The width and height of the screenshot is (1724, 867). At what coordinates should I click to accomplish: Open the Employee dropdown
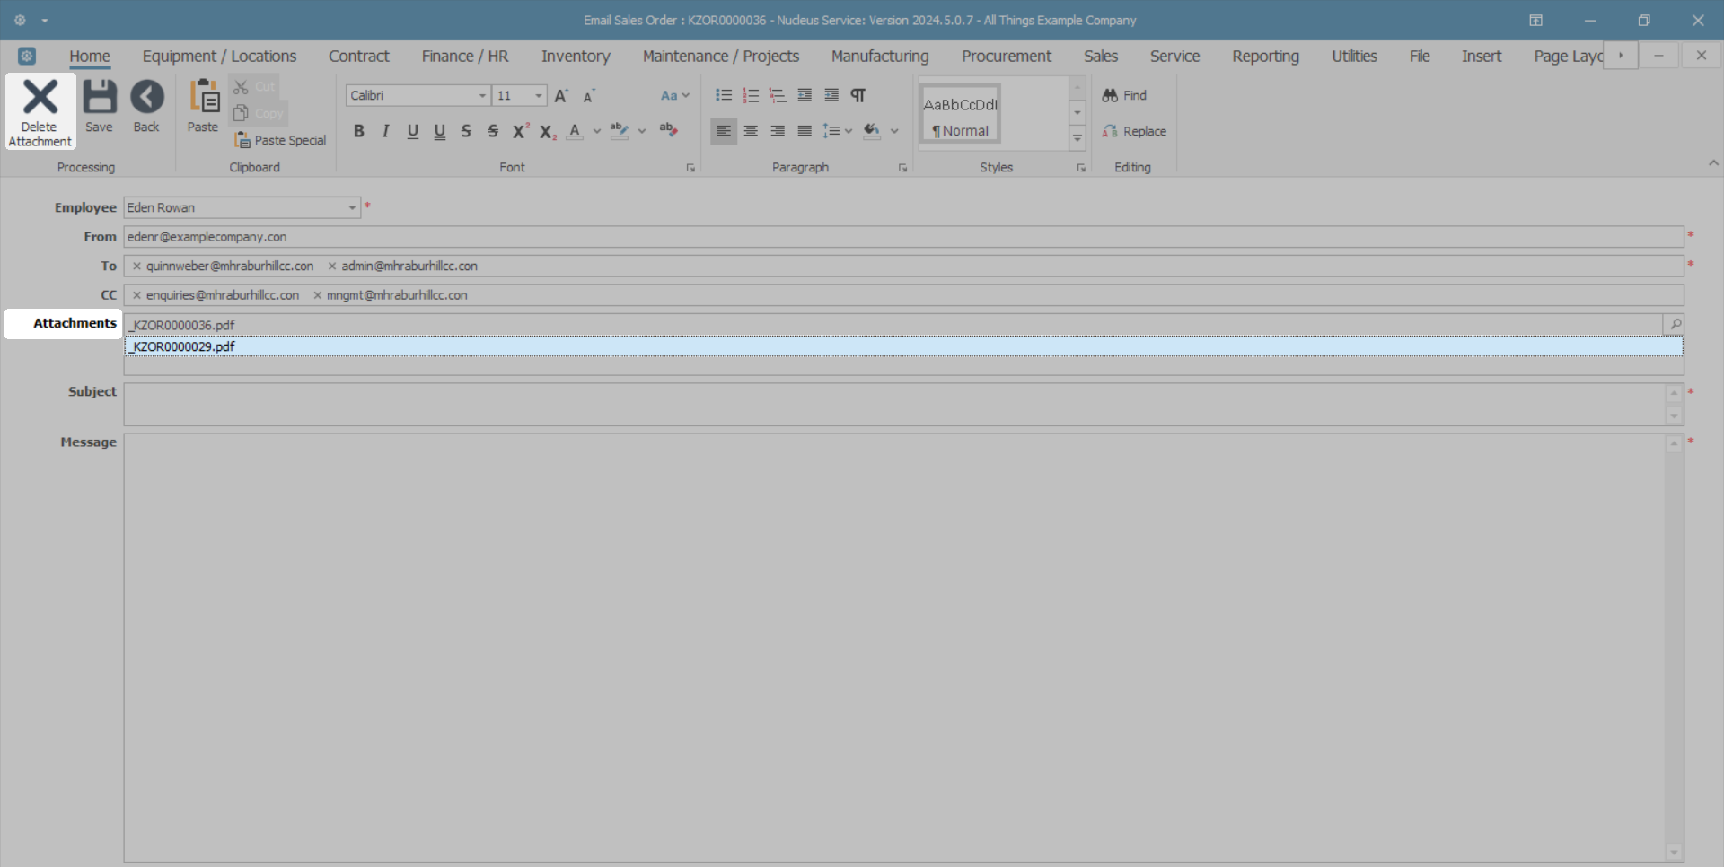tap(352, 207)
